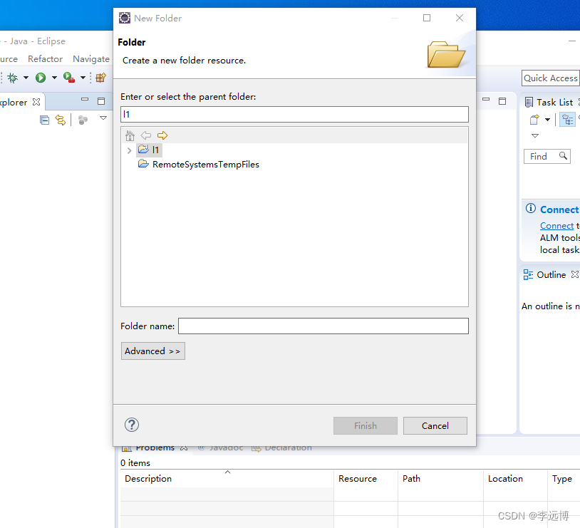Expand the l1 folder tree node

click(128, 150)
